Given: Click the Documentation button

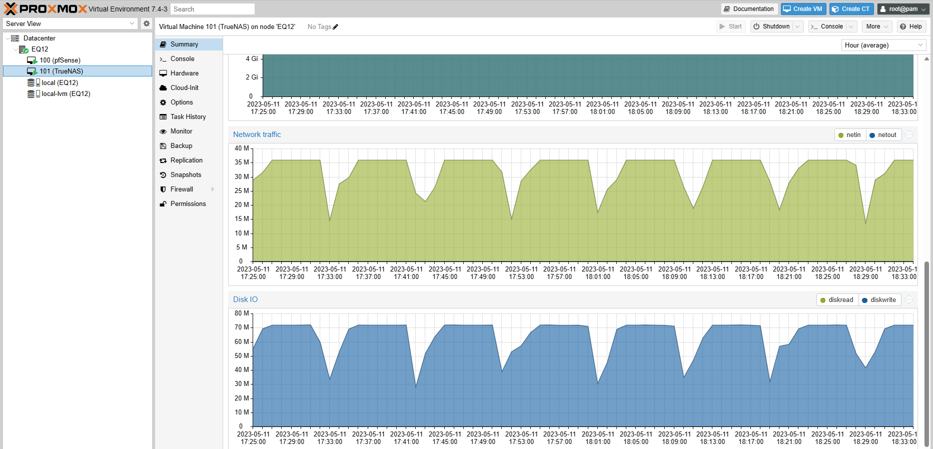Looking at the screenshot, I should [x=749, y=9].
